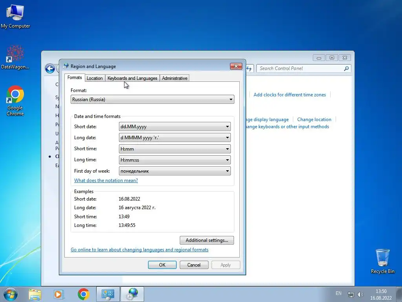
Task: Click the long time example 13:49:55
Action: 127,225
